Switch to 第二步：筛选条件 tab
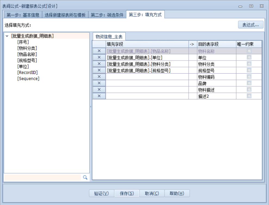 click(x=107, y=15)
